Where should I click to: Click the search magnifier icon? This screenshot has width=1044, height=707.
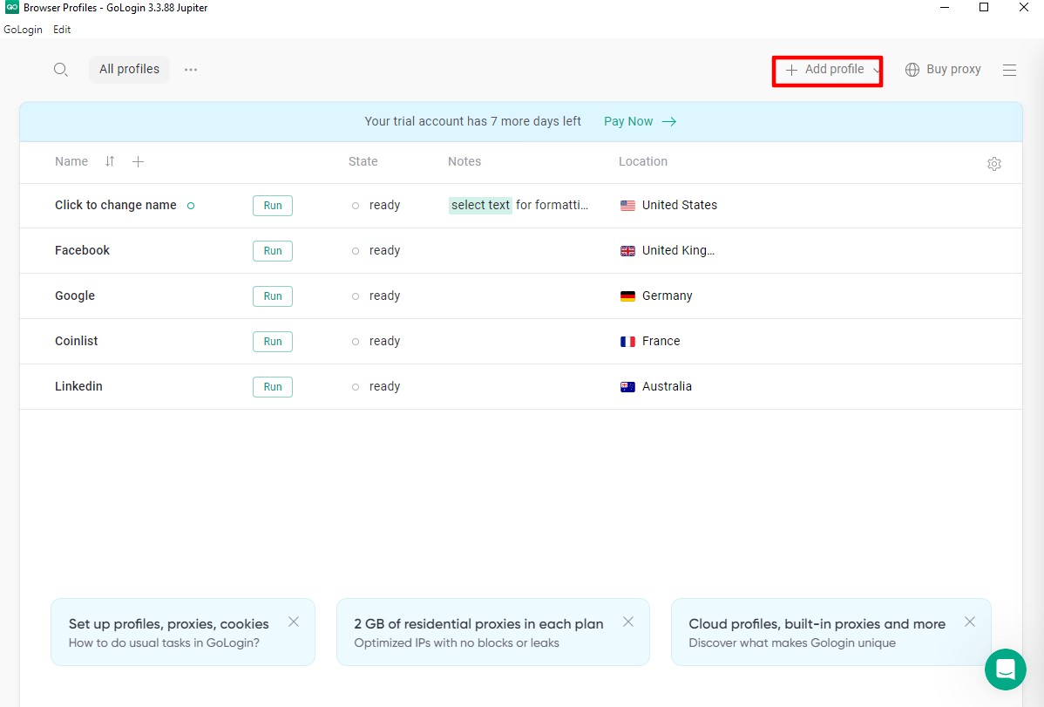tap(60, 70)
